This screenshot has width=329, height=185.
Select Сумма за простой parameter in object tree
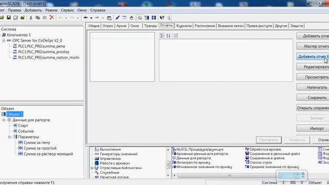pos(40,148)
